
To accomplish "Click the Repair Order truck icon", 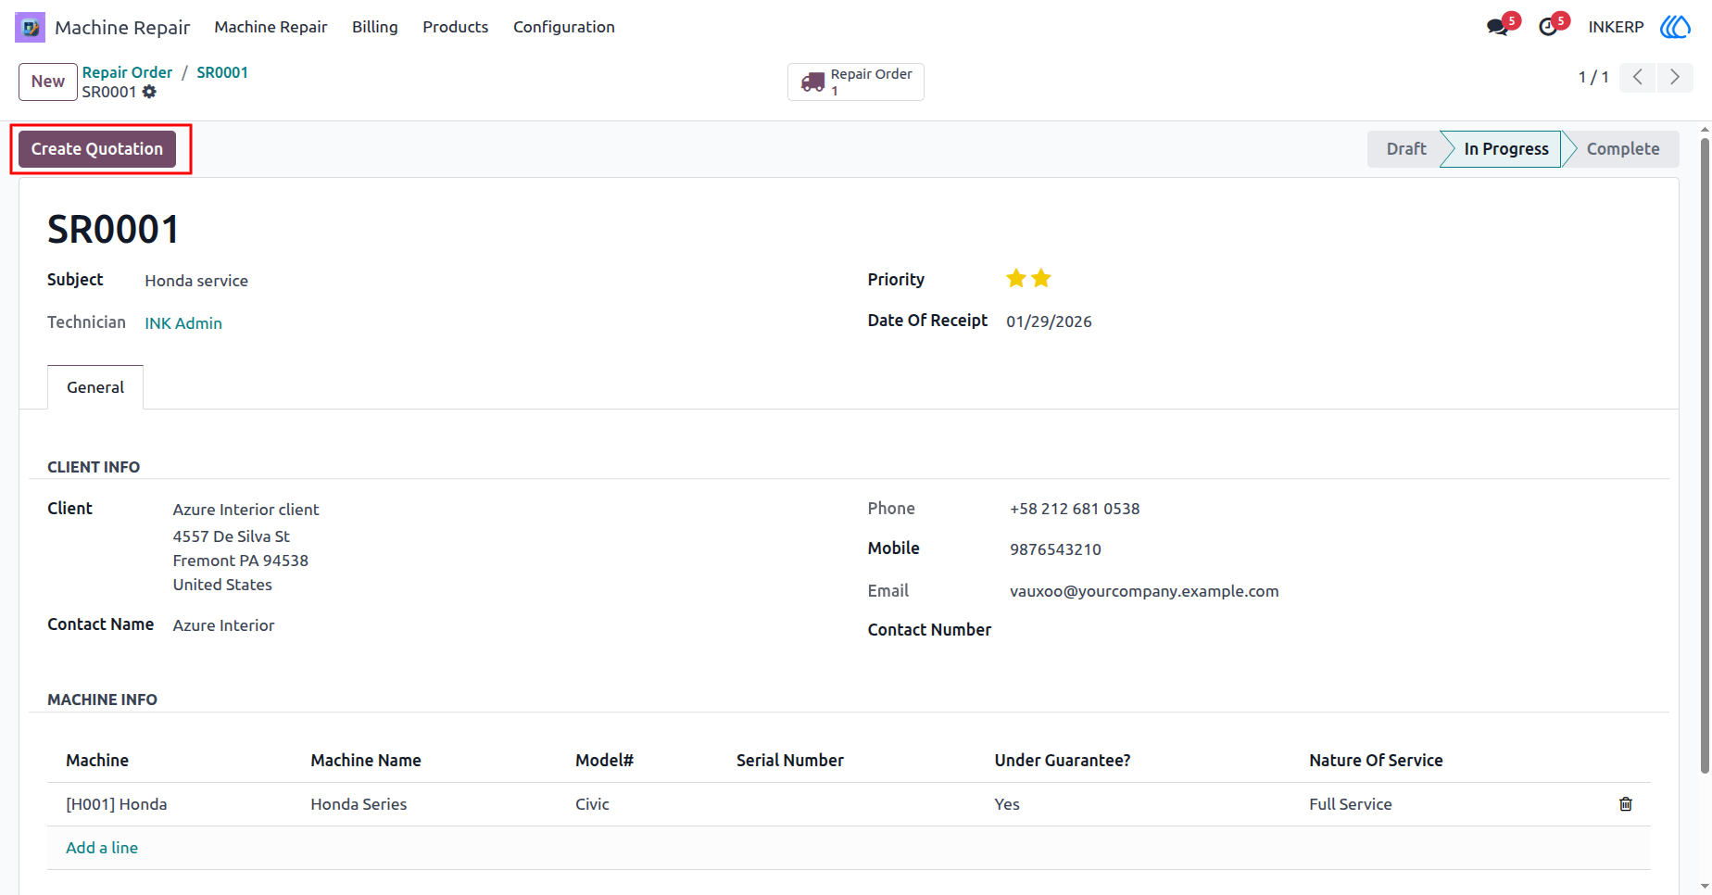I will coord(812,82).
